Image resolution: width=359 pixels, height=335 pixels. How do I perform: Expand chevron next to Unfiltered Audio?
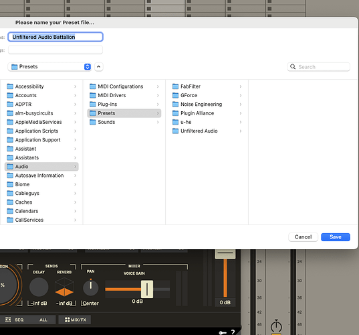pos(241,131)
